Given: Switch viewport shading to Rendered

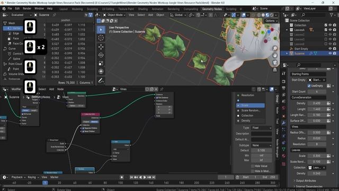Looking at the screenshot, I should pos(272,15).
